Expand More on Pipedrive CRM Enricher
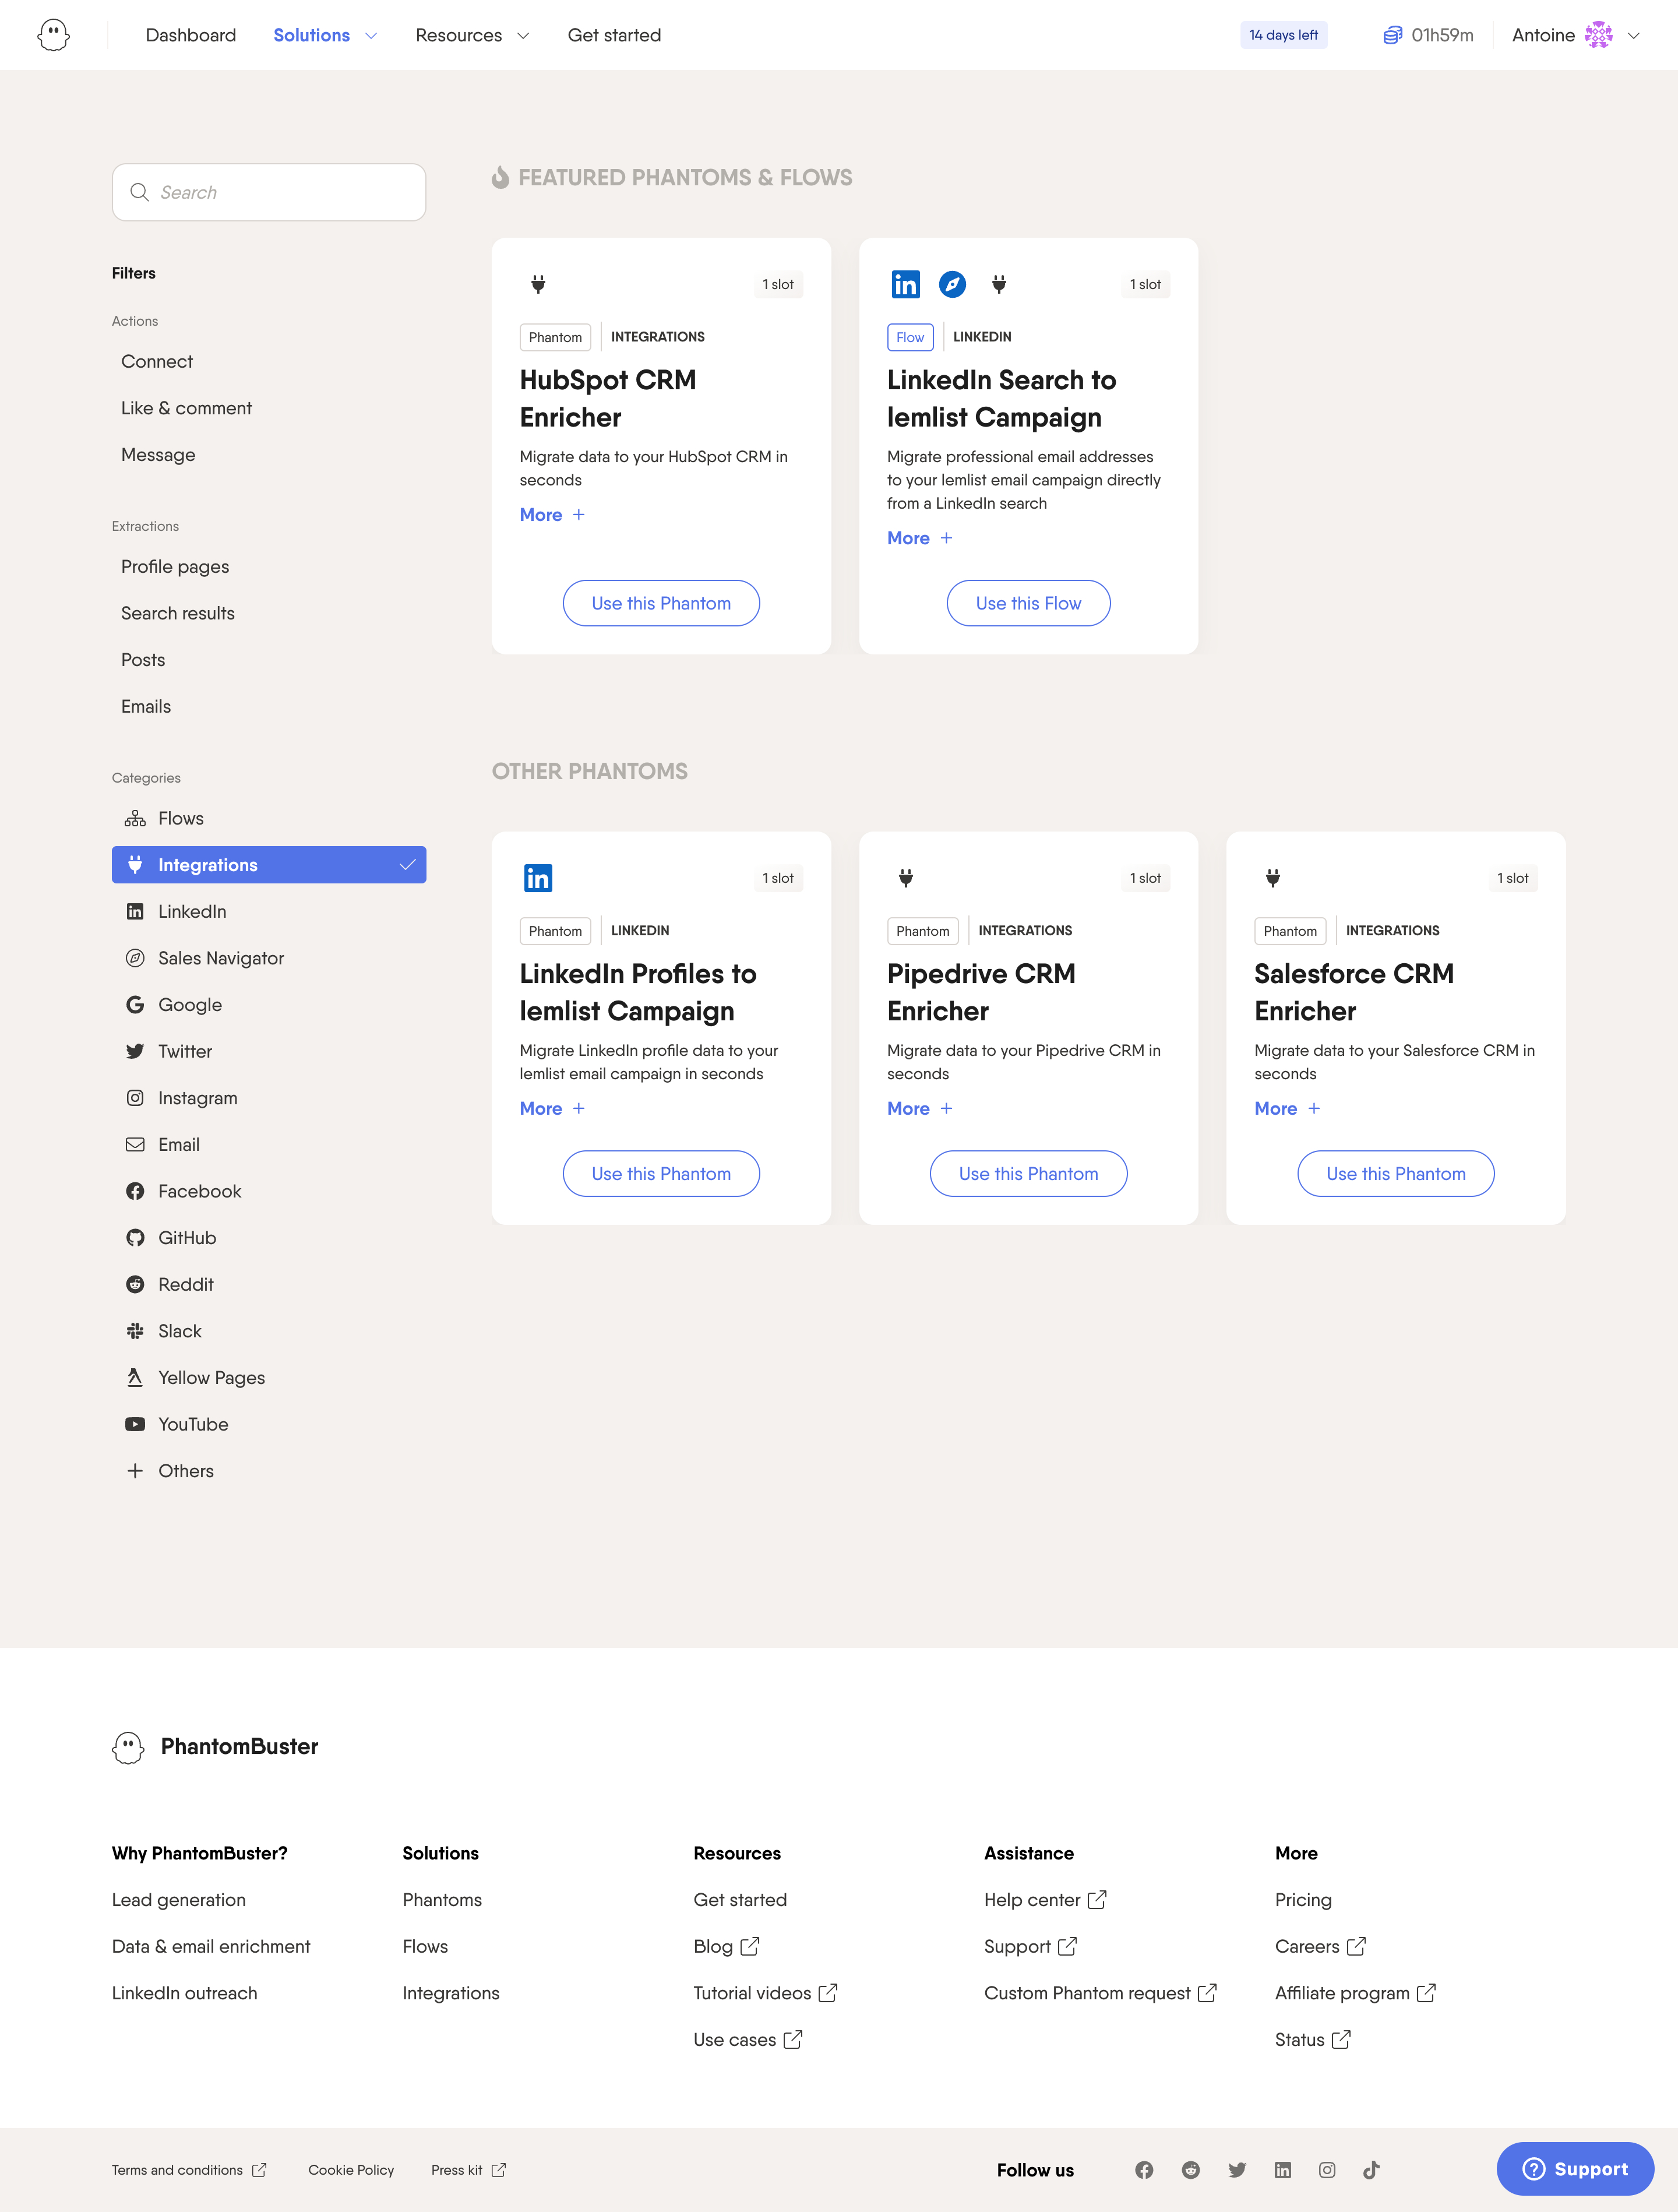Image resolution: width=1678 pixels, height=2212 pixels. (x=919, y=1108)
